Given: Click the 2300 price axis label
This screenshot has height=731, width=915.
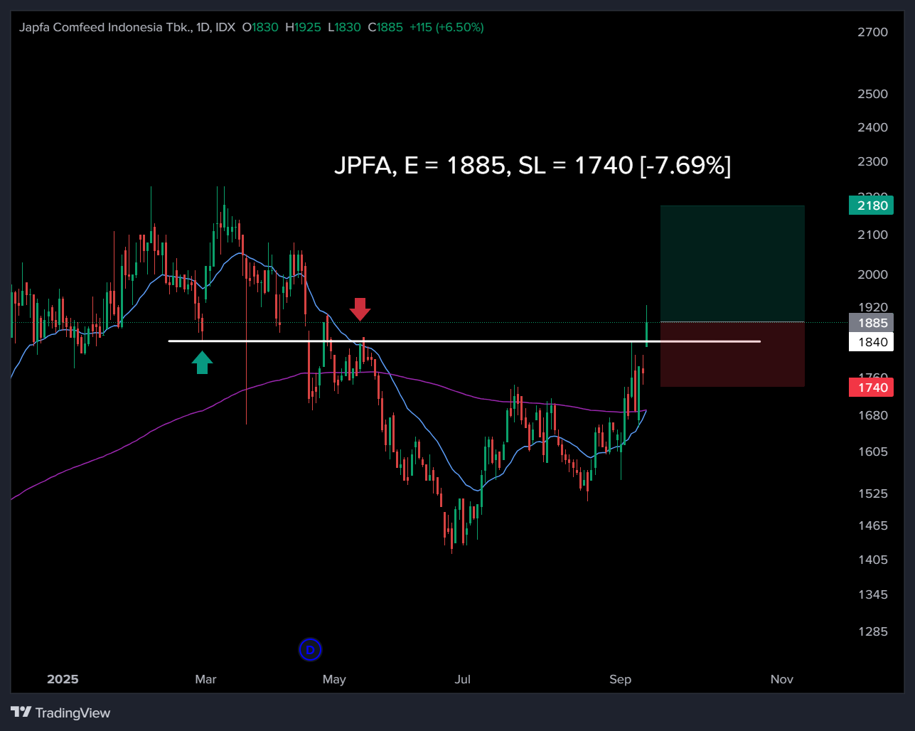Looking at the screenshot, I should [x=873, y=161].
